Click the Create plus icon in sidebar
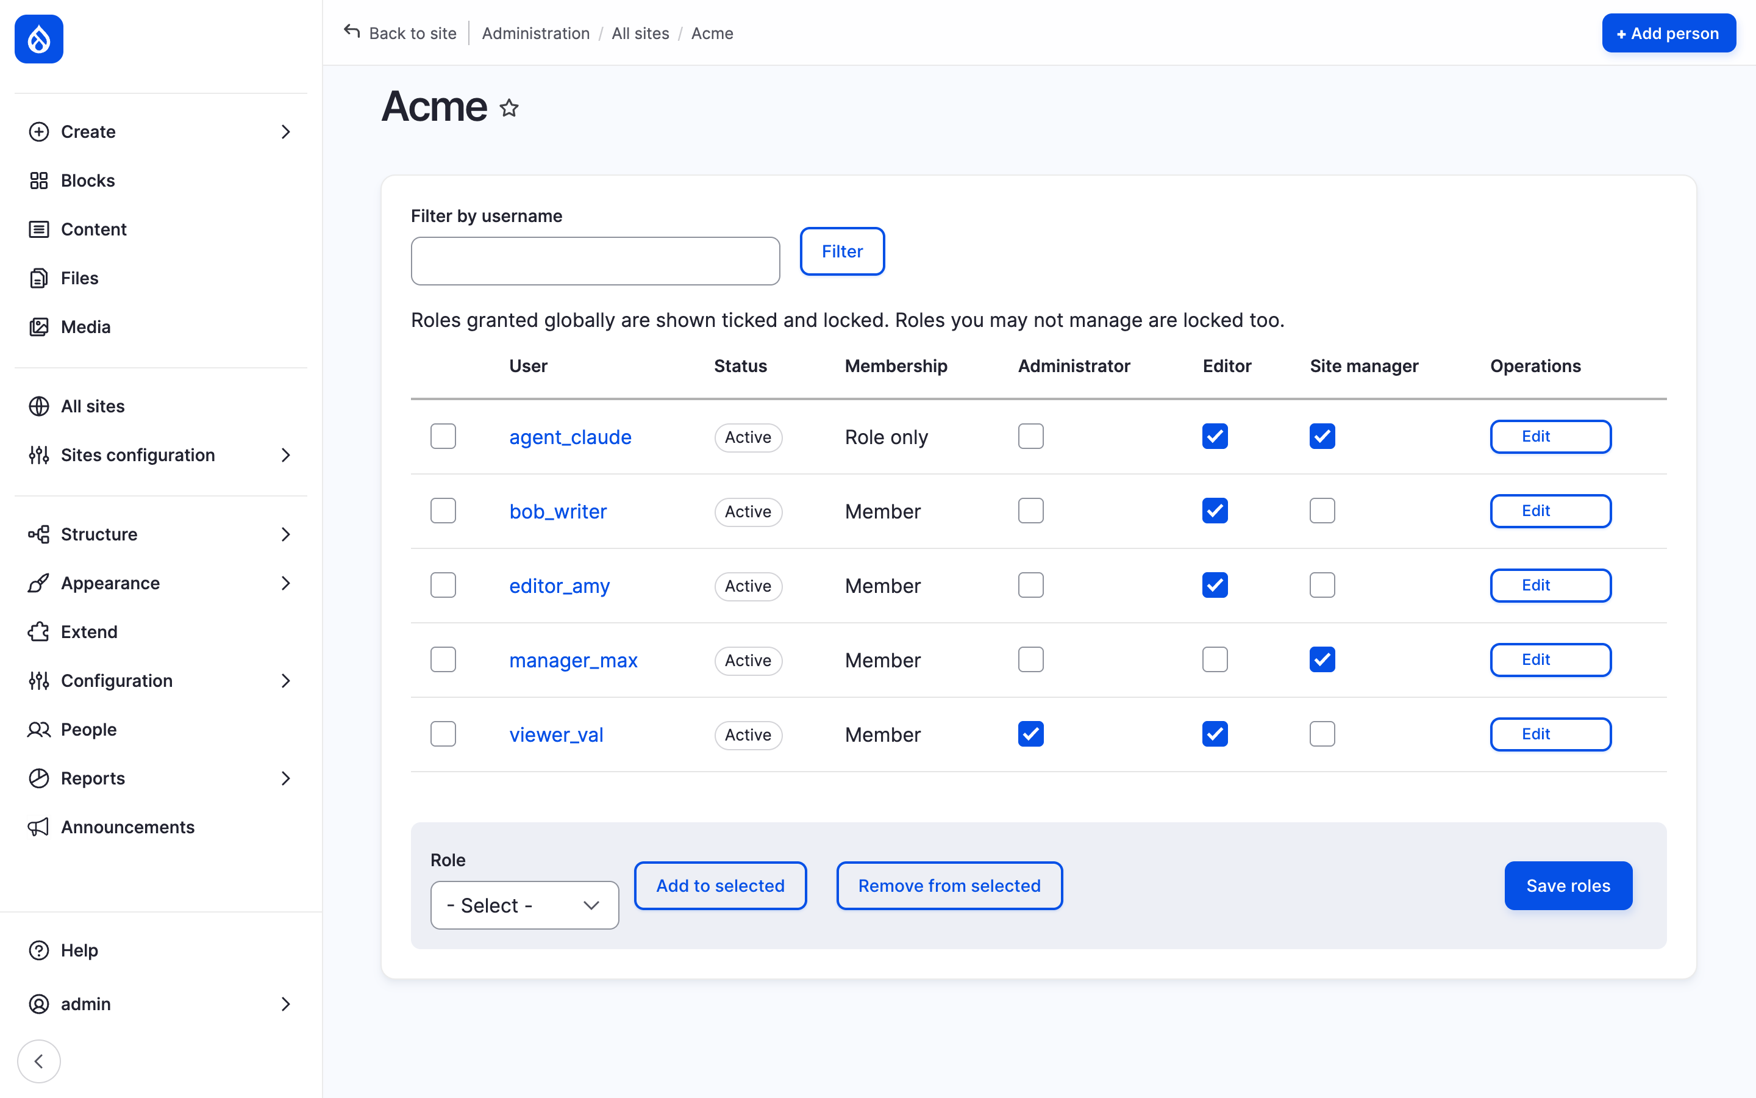 (38, 131)
